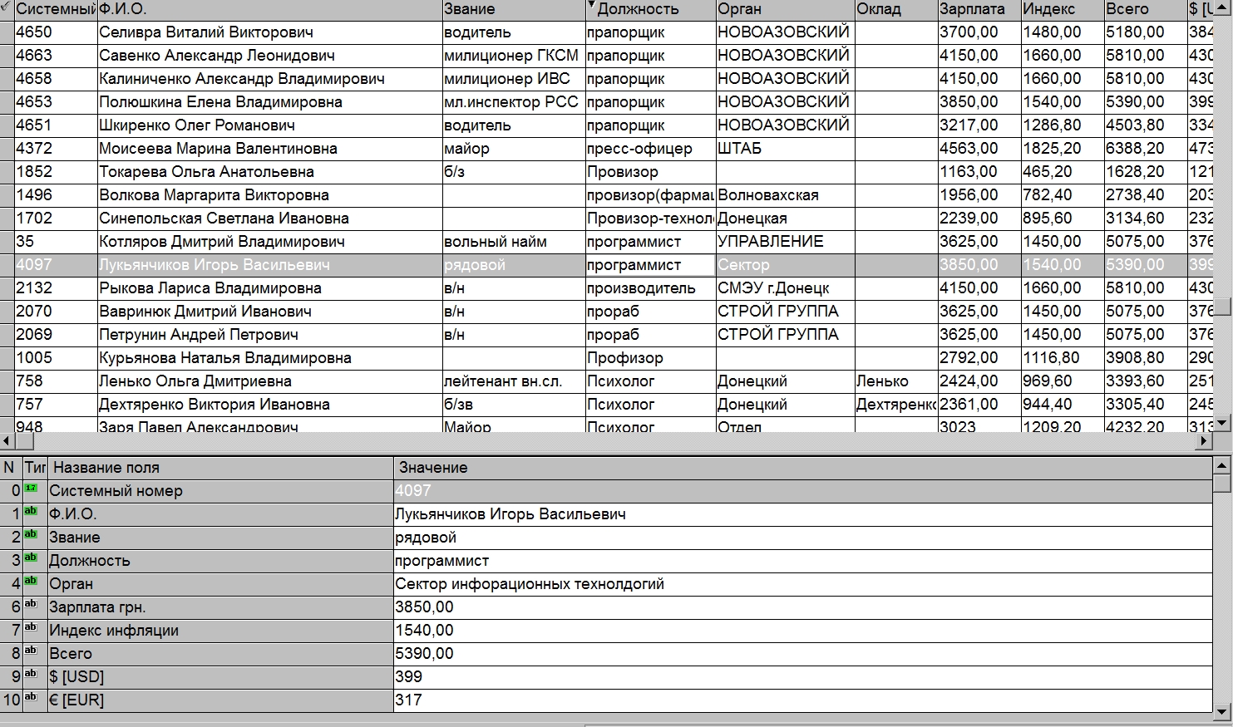The width and height of the screenshot is (1233, 727).
Task: Sort by the Системный column header
Action: (56, 9)
